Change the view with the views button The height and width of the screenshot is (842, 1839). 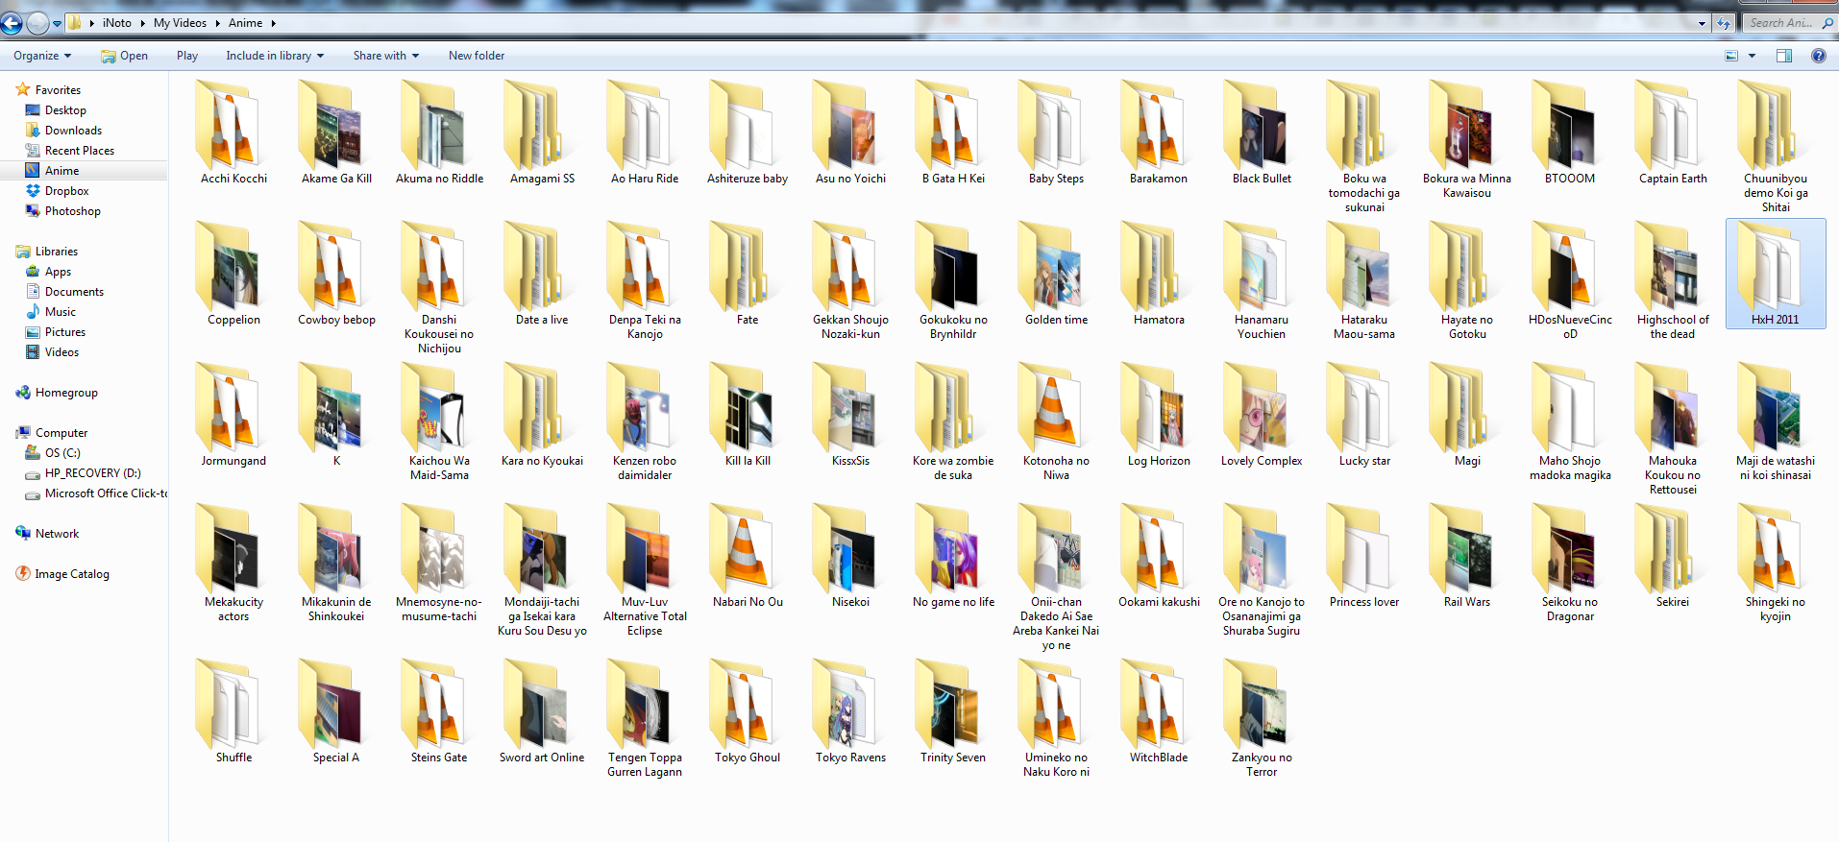pos(1731,56)
